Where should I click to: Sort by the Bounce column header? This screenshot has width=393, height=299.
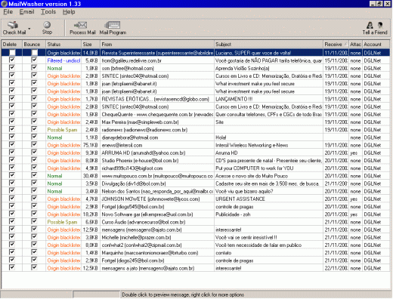(34, 45)
